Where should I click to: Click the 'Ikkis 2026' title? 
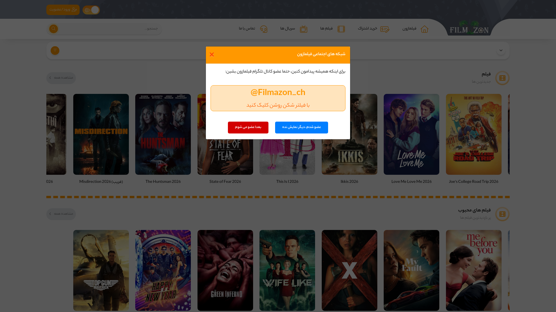[x=350, y=182]
